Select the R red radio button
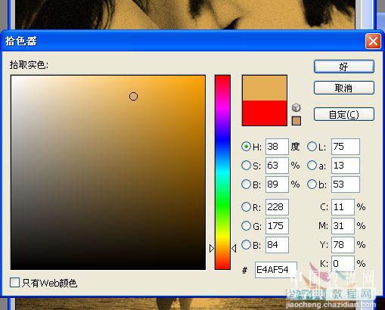The image size is (385, 310). [x=246, y=207]
